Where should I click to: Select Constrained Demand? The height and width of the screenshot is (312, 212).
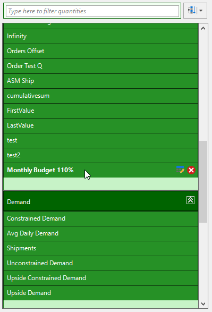tap(100, 218)
